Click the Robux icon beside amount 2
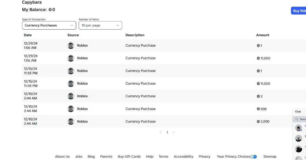This screenshot has width=306, height=160. (x=258, y=96)
